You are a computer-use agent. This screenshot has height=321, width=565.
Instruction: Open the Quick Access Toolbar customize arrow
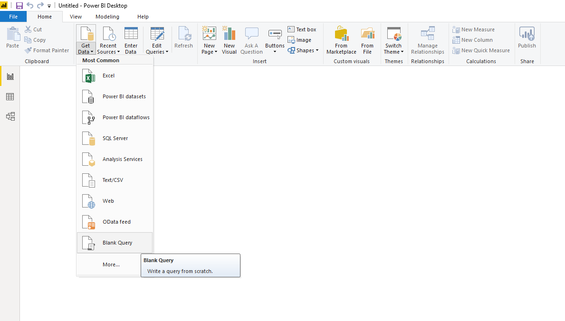49,6
